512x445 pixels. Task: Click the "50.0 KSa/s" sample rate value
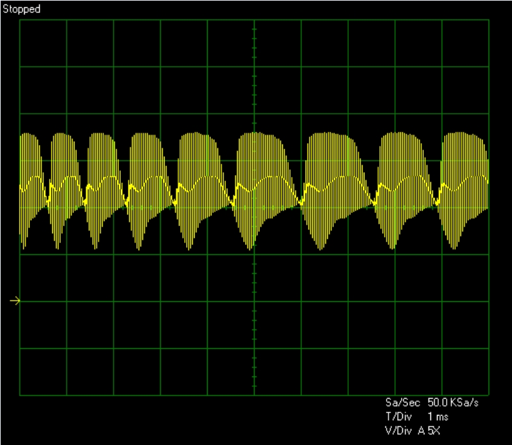[x=453, y=403]
